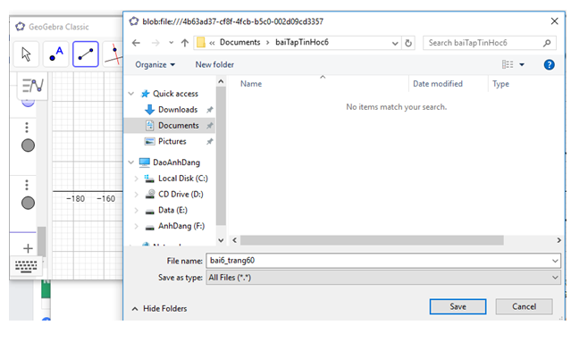Select DaoAnhDang computer in tree
The height and width of the screenshot is (350, 571).
[x=176, y=162]
